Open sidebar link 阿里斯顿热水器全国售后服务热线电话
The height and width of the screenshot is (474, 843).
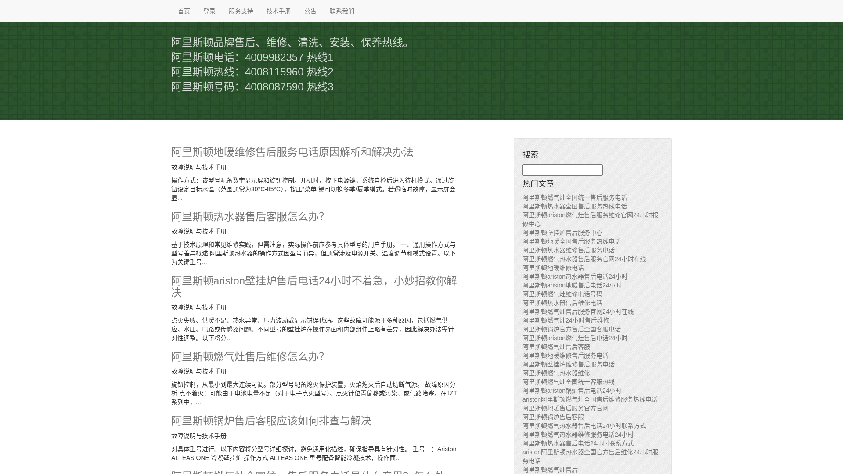(x=575, y=206)
